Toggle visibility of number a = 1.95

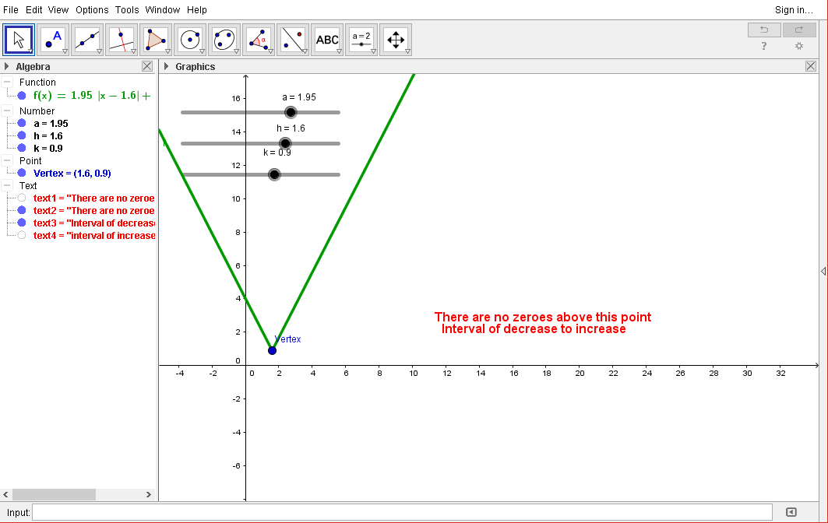[22, 123]
